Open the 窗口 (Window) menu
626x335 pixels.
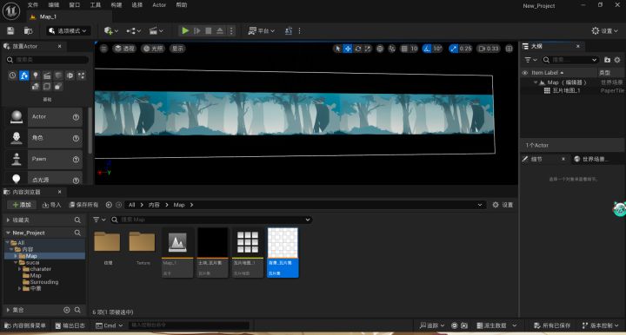point(75,5)
